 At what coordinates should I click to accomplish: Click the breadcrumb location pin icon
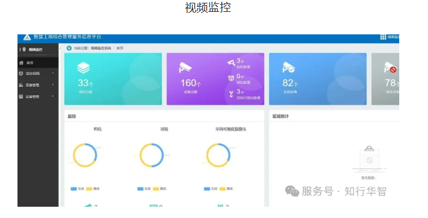click(69, 48)
